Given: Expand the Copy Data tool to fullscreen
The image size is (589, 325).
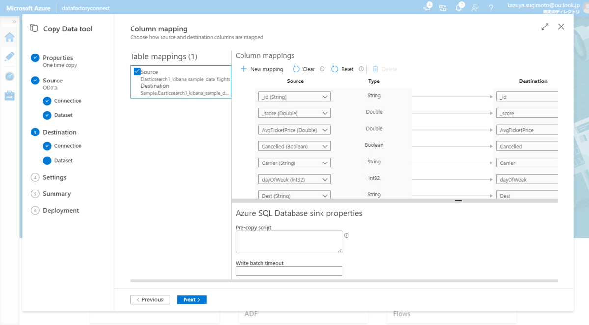Looking at the screenshot, I should [545, 27].
